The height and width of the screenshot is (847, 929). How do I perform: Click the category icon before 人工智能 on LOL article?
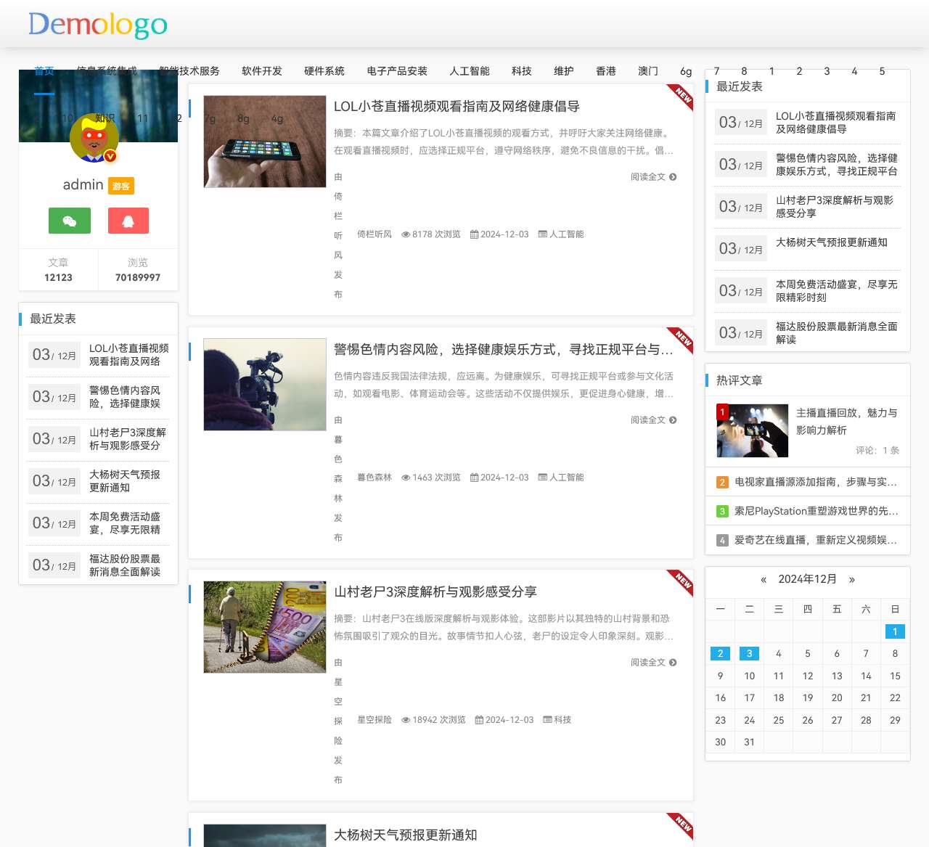pos(542,234)
